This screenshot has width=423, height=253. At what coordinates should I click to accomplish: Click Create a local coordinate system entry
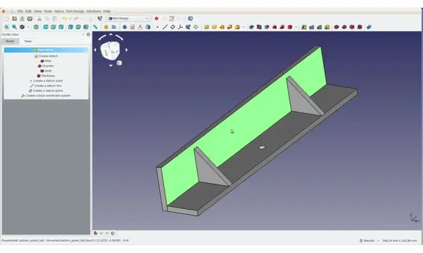(x=46, y=96)
